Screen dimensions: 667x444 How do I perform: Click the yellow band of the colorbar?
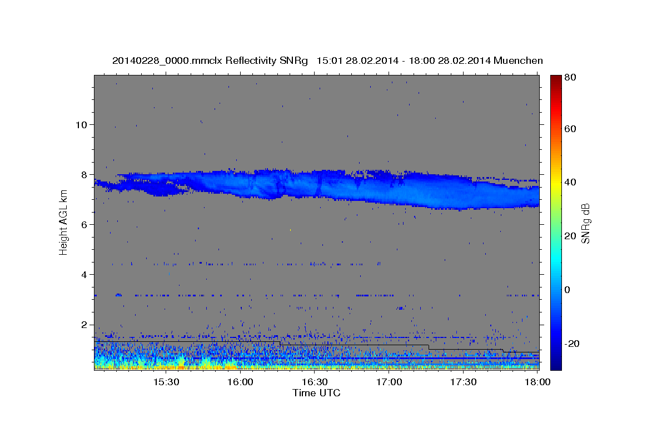click(556, 183)
